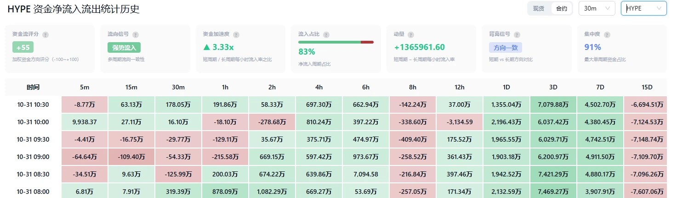Click the 178.05万 cell
Viewport: 694px width, 198px height.
(178, 104)
